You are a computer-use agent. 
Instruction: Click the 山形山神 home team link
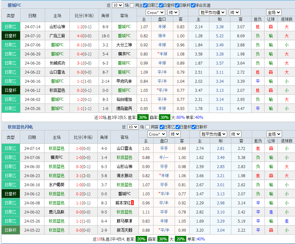[x=57, y=26]
